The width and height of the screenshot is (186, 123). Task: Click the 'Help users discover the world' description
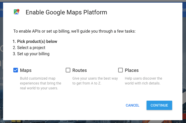pyautogui.click(x=143, y=81)
